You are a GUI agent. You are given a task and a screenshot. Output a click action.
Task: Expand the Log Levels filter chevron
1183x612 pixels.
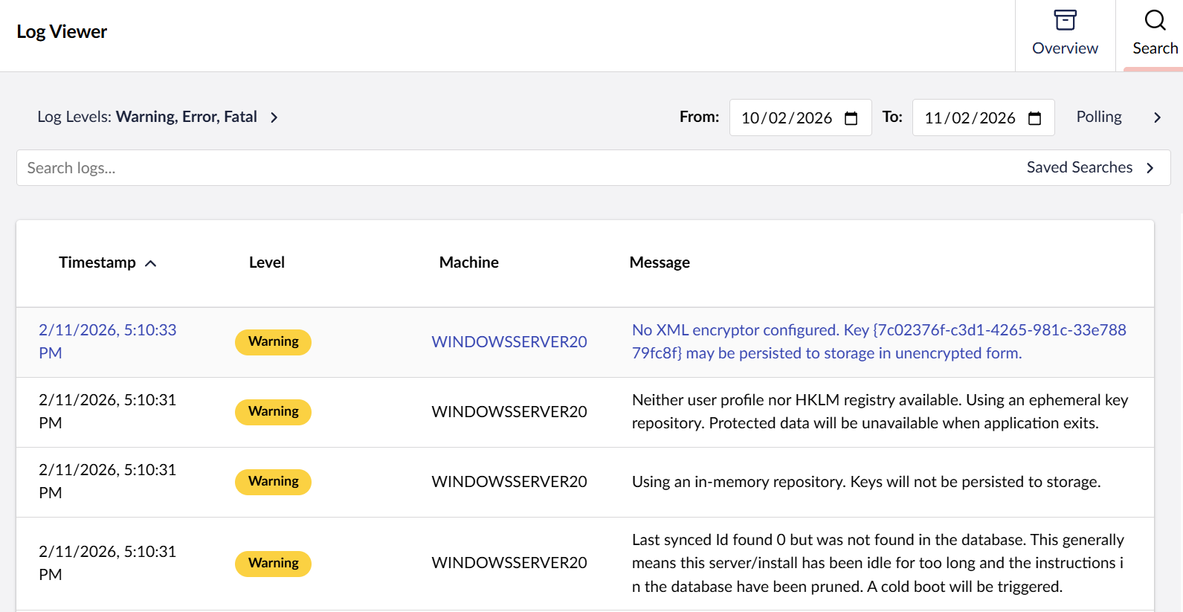pyautogui.click(x=274, y=117)
